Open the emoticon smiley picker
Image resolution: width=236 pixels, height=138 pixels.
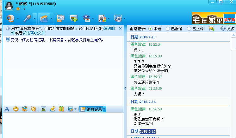[x=16, y=109]
